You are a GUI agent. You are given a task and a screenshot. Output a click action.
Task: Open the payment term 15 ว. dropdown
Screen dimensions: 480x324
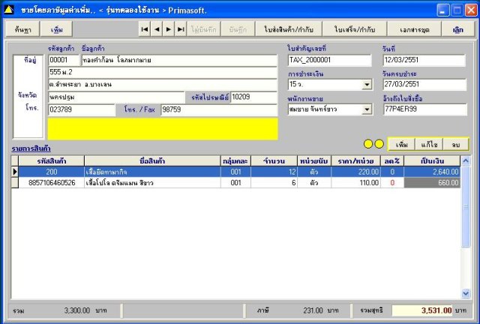pyautogui.click(x=367, y=85)
